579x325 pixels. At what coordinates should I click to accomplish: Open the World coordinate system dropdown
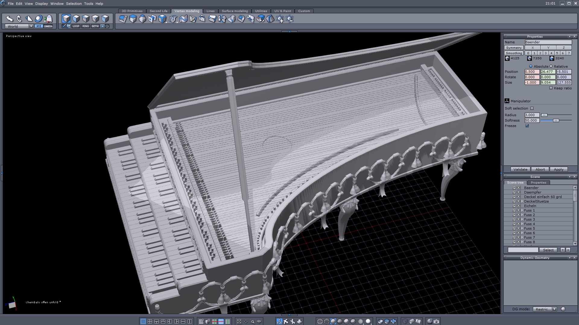31,26
